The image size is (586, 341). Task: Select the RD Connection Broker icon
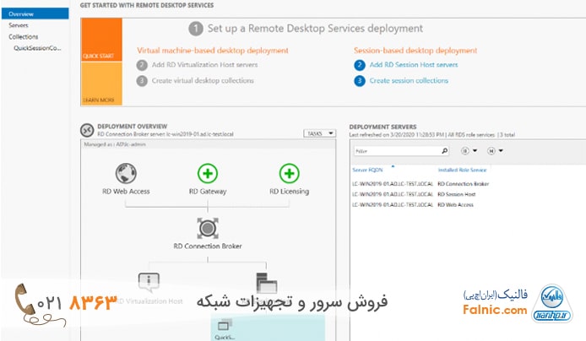click(x=208, y=229)
